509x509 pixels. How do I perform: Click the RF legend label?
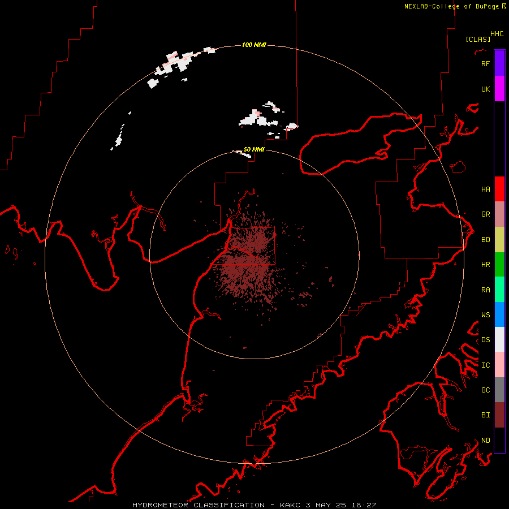[x=485, y=63]
